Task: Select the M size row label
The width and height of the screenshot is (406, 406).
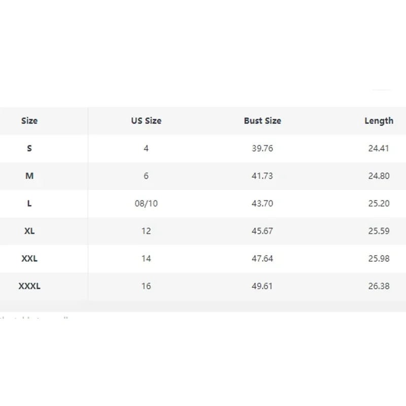Action: [29, 176]
